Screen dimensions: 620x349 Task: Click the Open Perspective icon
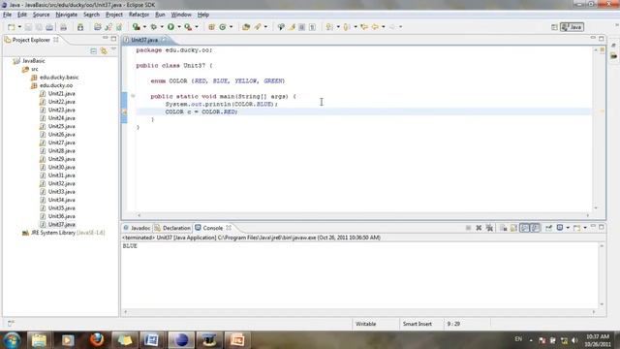pyautogui.click(x=554, y=27)
